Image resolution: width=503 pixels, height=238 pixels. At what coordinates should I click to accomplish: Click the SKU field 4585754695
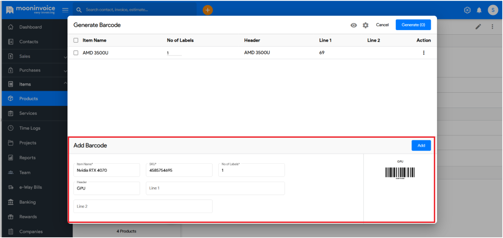click(x=179, y=170)
